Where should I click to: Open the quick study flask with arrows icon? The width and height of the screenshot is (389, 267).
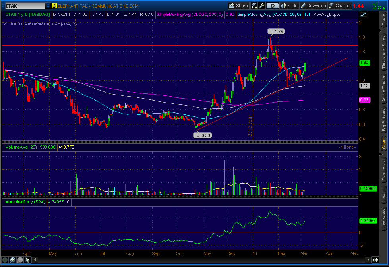point(254,6)
